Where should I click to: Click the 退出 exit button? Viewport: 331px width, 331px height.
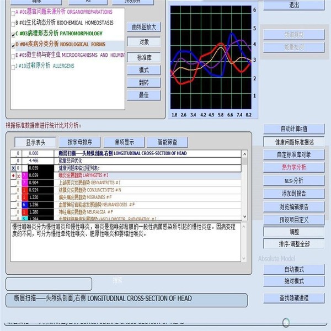coord(293,5)
